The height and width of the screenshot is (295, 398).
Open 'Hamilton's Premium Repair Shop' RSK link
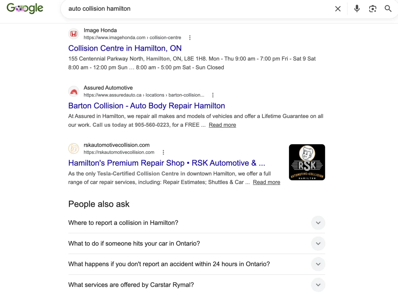point(167,163)
